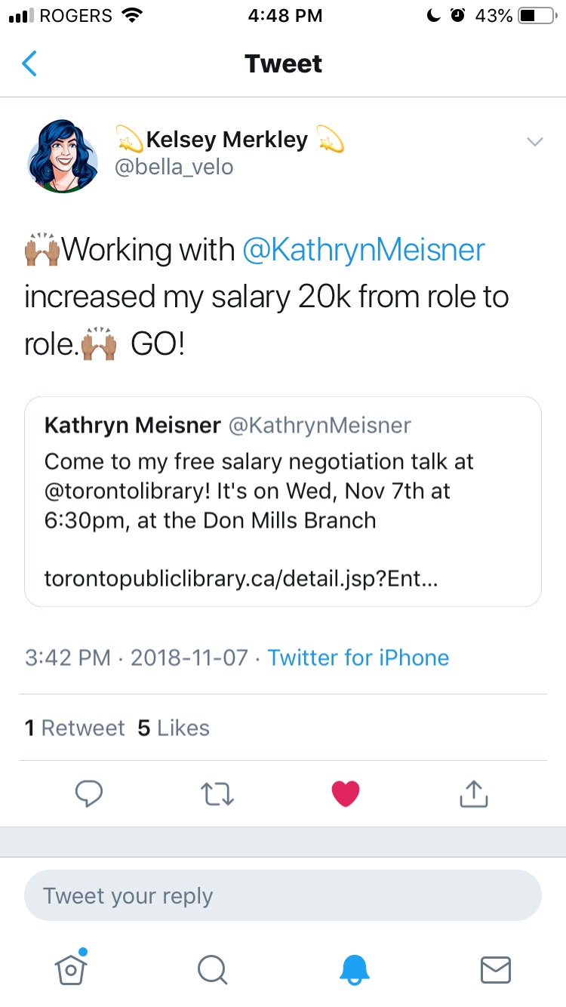Tap the back arrow icon
Screen dimensions: 566x1007
click(x=29, y=64)
